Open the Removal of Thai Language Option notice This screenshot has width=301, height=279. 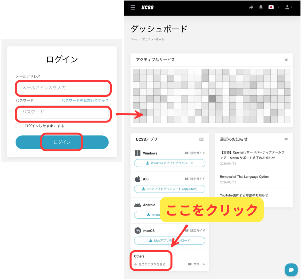pyautogui.click(x=244, y=177)
